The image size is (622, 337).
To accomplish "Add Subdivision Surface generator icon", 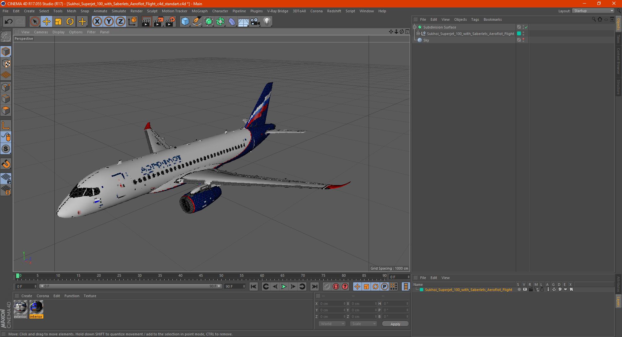I will 209,22.
